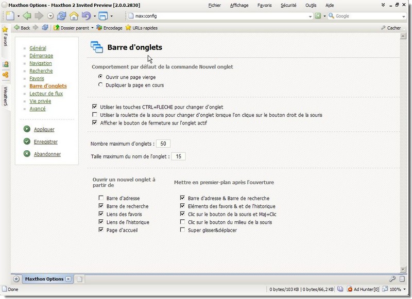Open Dossier parent dropdown arrow
Screen dimensions: 412x299
click(92, 28)
